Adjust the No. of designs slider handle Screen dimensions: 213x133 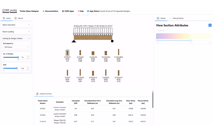(x=18, y=57)
